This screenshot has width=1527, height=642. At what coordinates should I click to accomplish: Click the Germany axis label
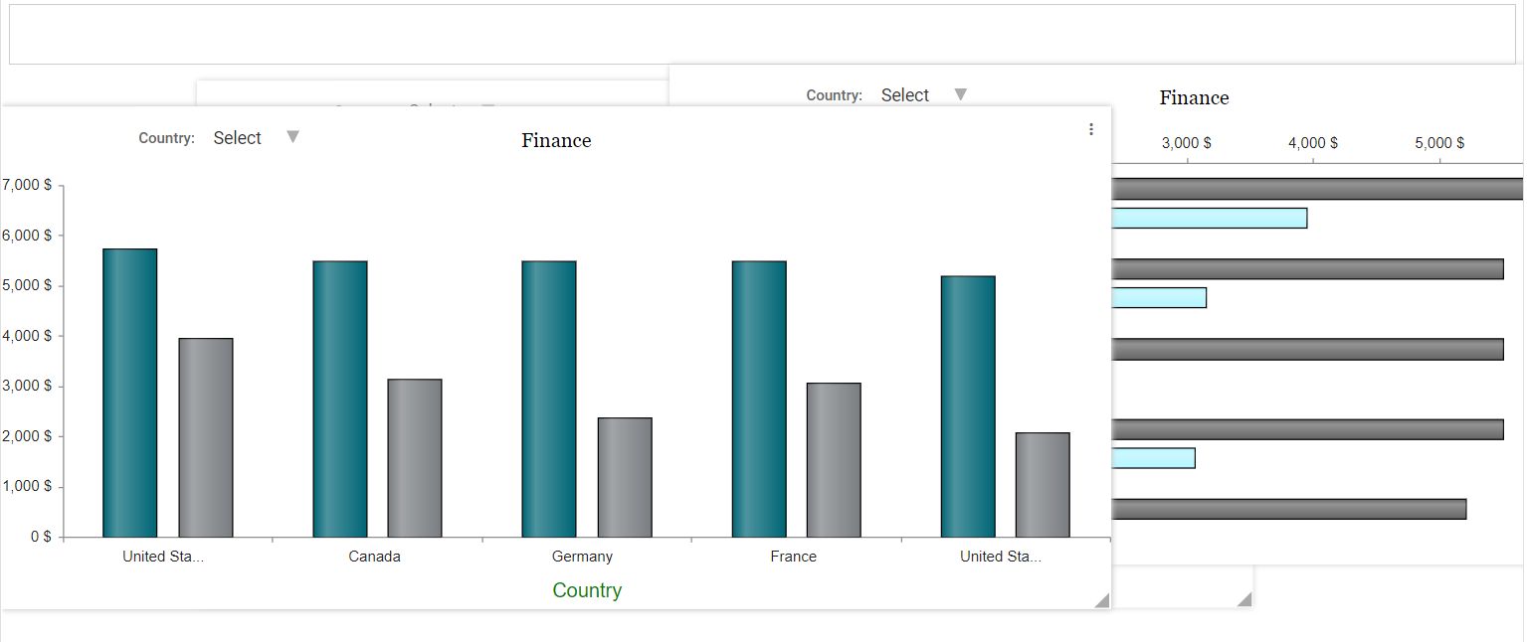582,557
